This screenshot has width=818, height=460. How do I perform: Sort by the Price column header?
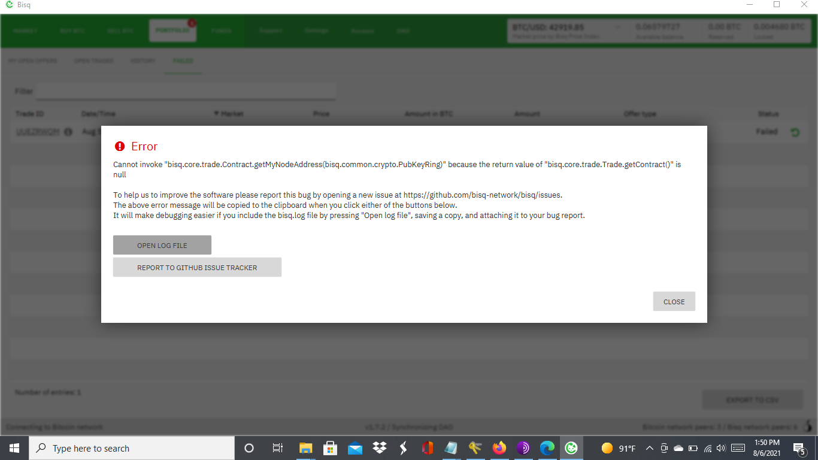pos(321,114)
